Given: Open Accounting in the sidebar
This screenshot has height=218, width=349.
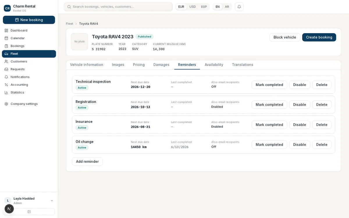Looking at the screenshot, I should tap(29, 85).
